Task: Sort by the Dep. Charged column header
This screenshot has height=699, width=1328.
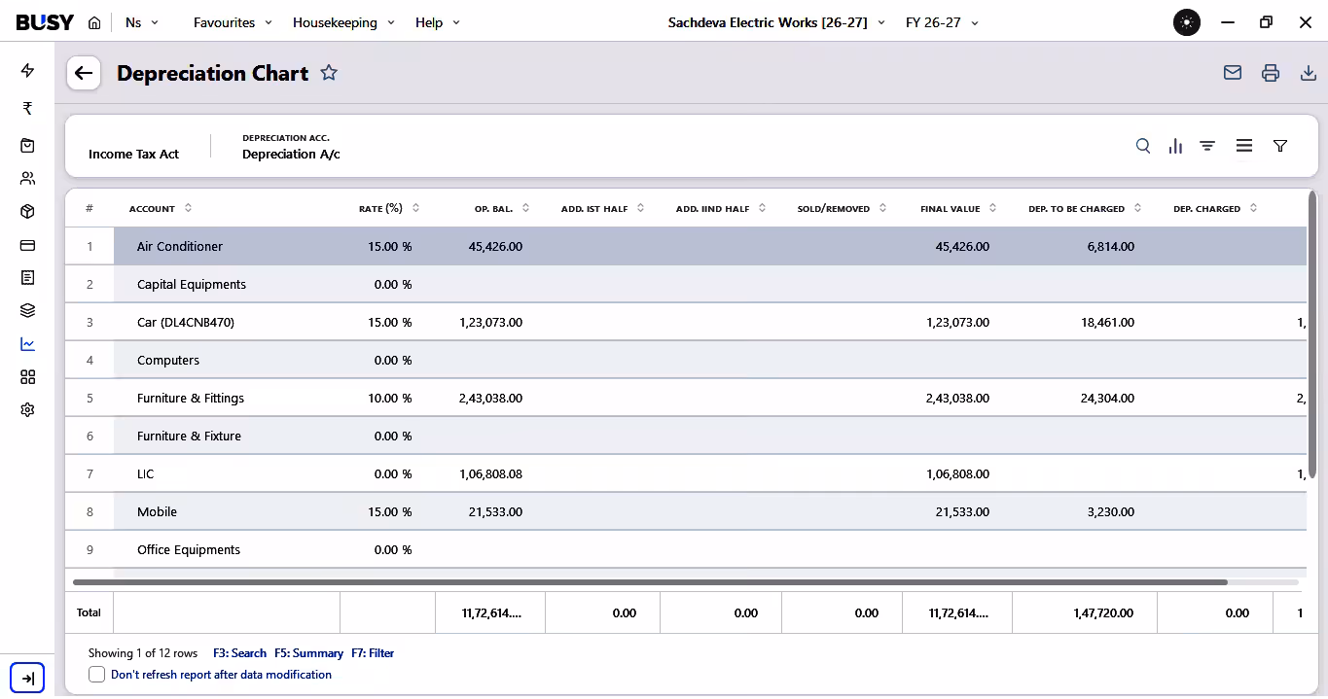Action: pos(1215,208)
